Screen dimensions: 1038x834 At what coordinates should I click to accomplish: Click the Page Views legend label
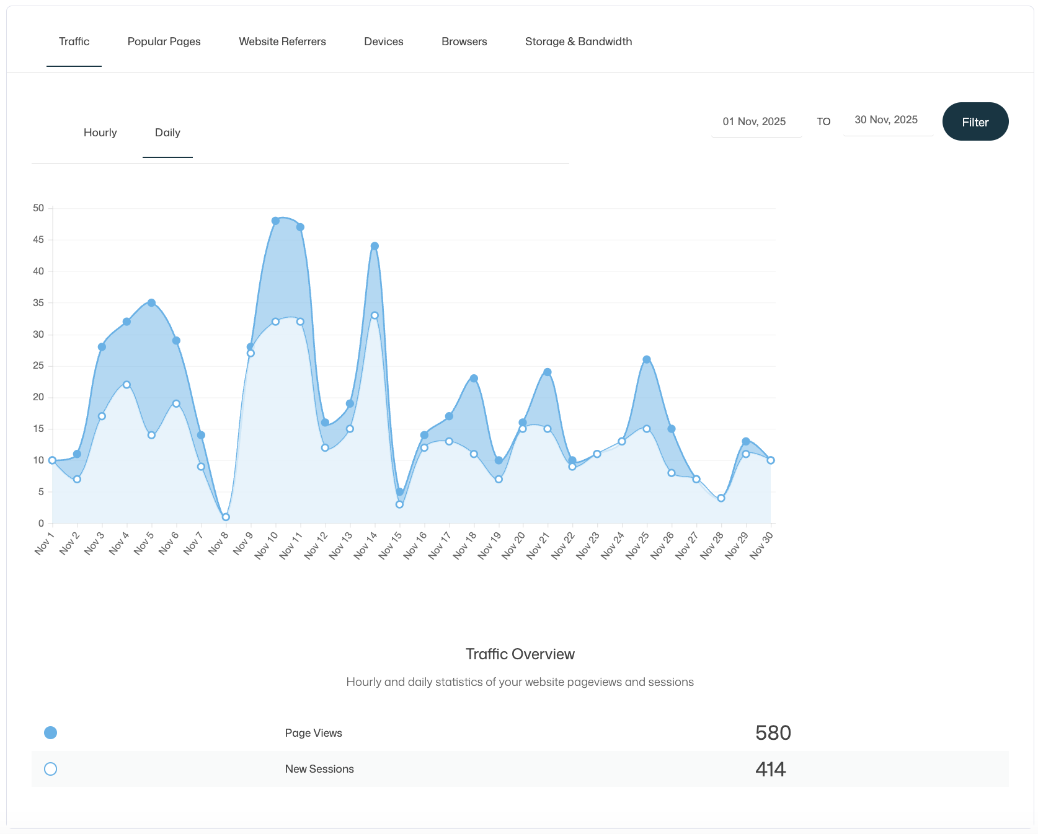313,733
